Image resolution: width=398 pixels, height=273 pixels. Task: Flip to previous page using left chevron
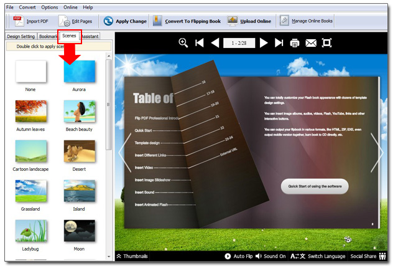124,153
